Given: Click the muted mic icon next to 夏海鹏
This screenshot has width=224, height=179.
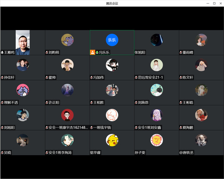Looking at the screenshot, I should [181, 128].
